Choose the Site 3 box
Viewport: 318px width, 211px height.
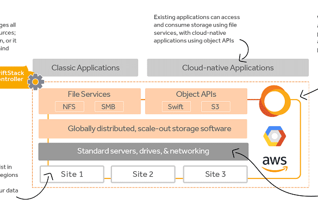pos(215,174)
